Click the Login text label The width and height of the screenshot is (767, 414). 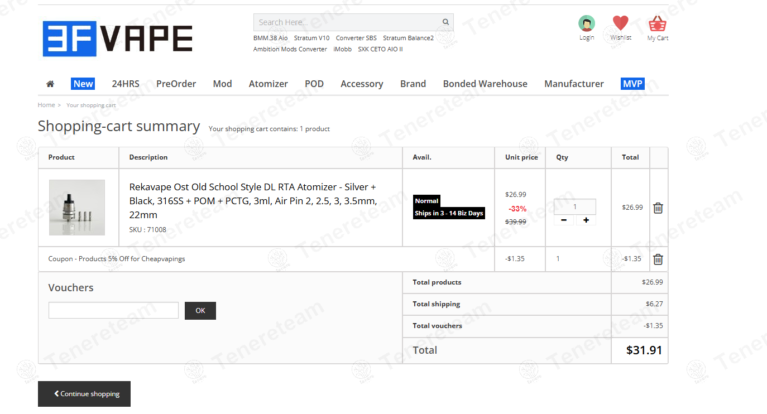coord(587,38)
